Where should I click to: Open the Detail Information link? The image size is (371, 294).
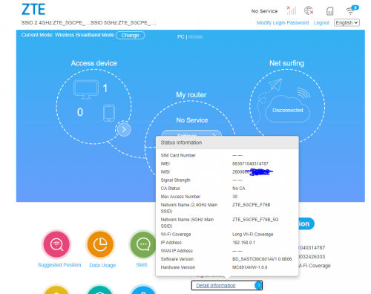[x=216, y=285]
